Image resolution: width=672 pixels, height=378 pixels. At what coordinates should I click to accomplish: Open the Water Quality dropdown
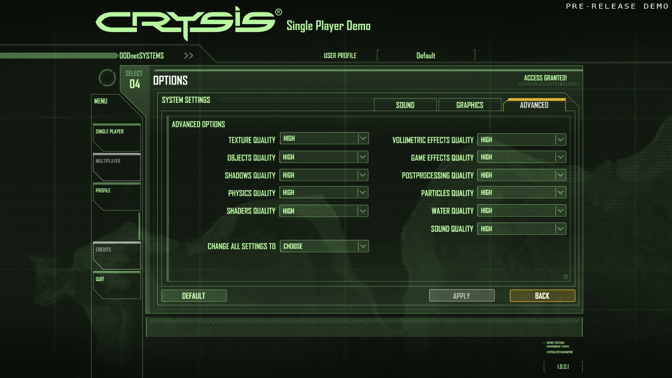[x=522, y=211]
